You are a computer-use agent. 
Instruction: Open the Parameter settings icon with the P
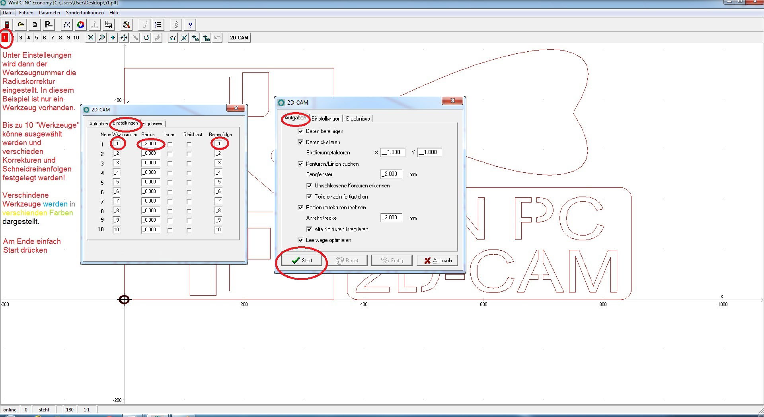(x=48, y=24)
